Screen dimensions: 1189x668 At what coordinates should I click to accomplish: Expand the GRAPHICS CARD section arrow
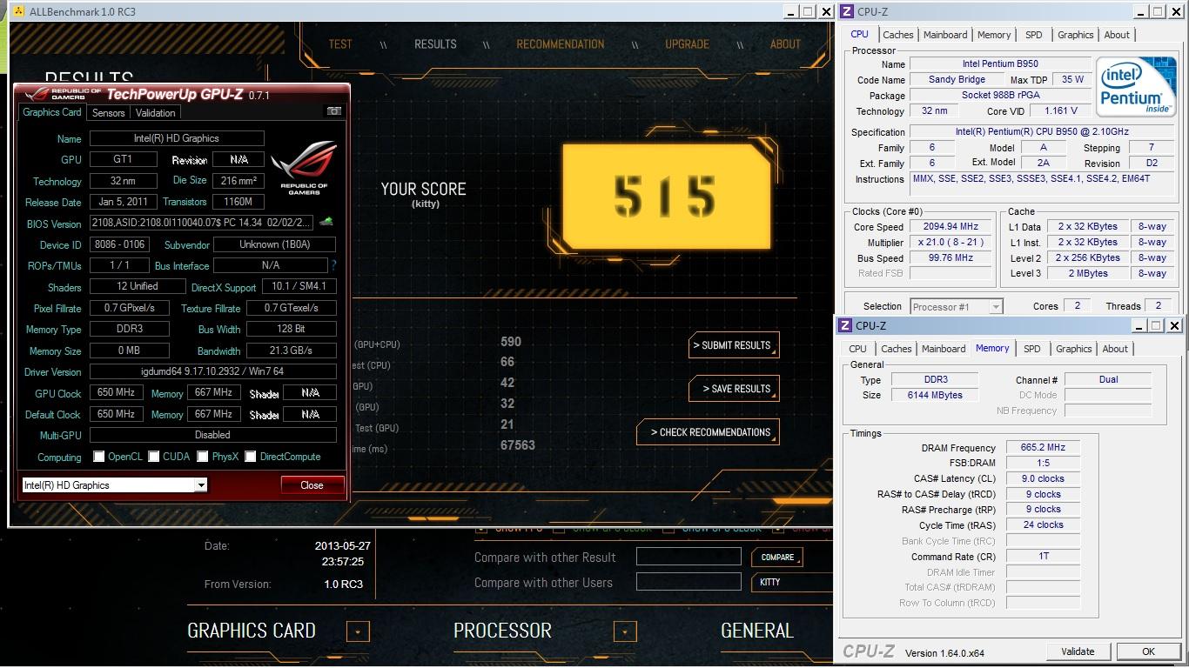coord(358,631)
